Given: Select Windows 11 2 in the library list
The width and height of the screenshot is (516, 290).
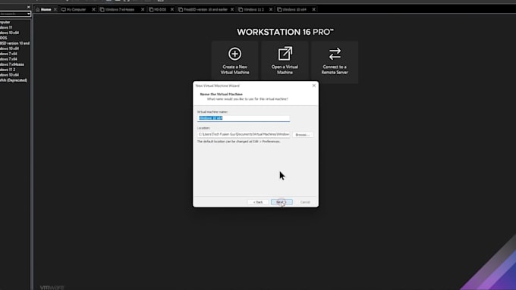Looking at the screenshot, I should [8, 70].
